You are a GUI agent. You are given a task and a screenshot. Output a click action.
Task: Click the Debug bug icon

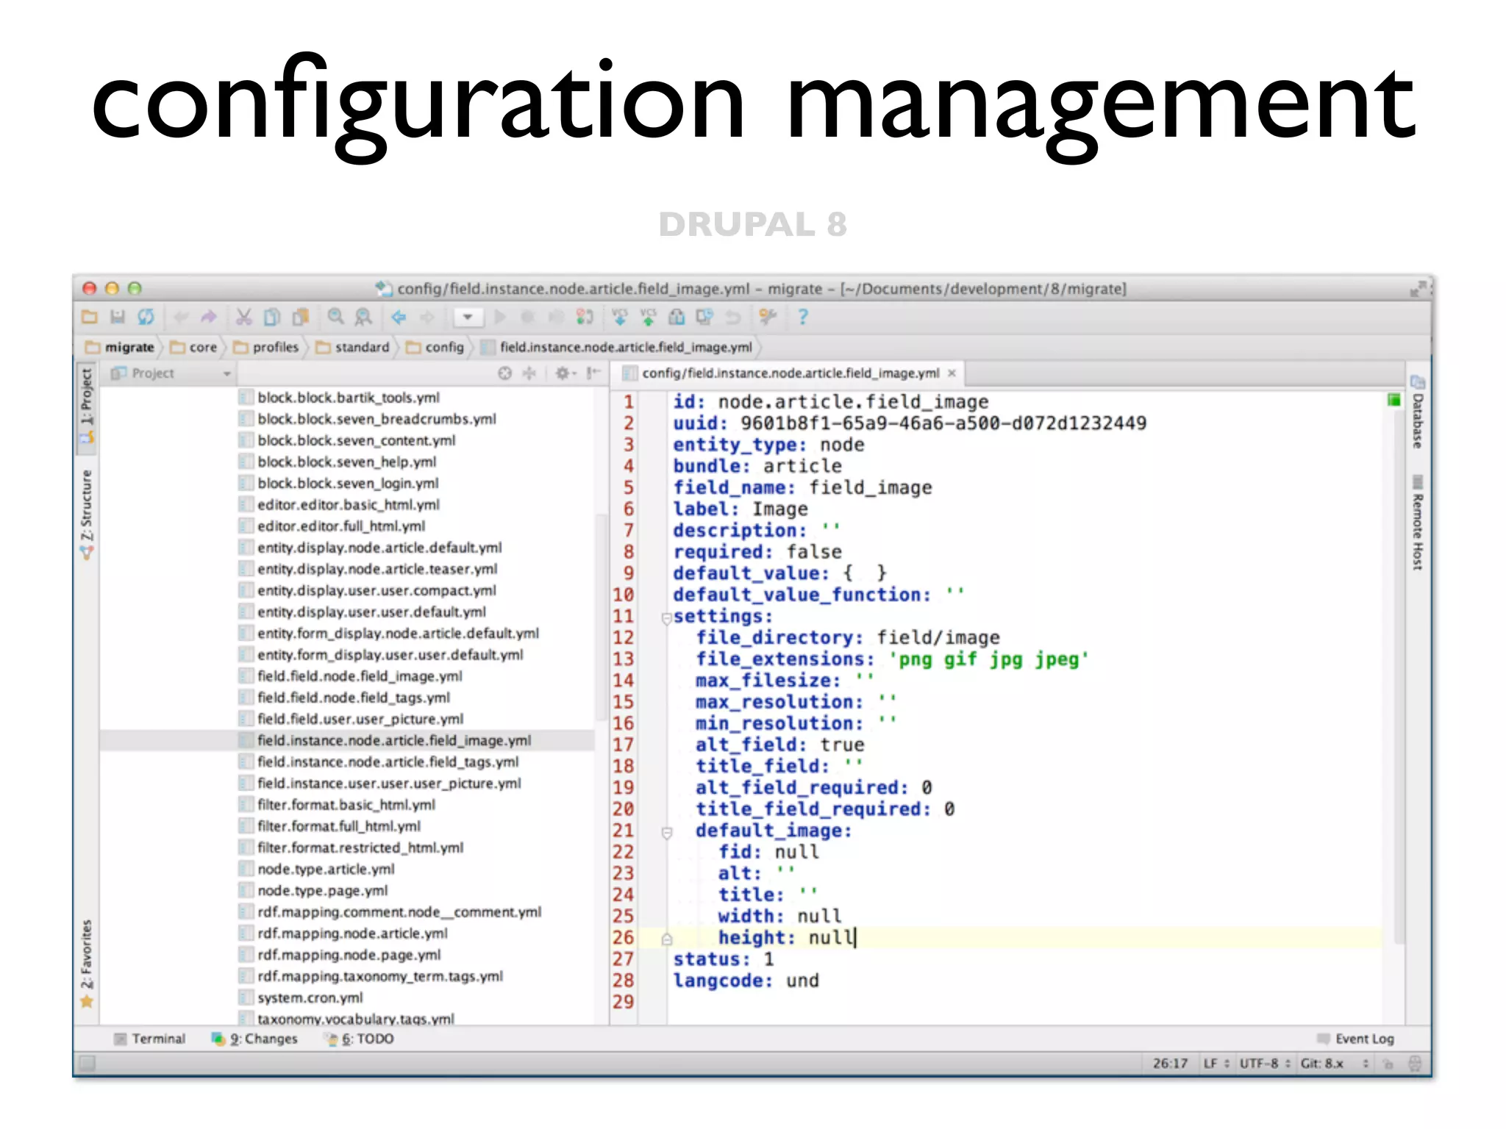pos(527,317)
